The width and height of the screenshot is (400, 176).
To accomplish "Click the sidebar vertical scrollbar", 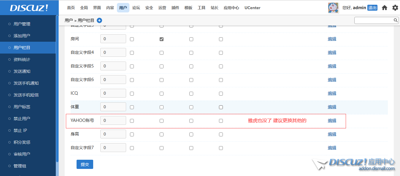I will coord(57,89).
